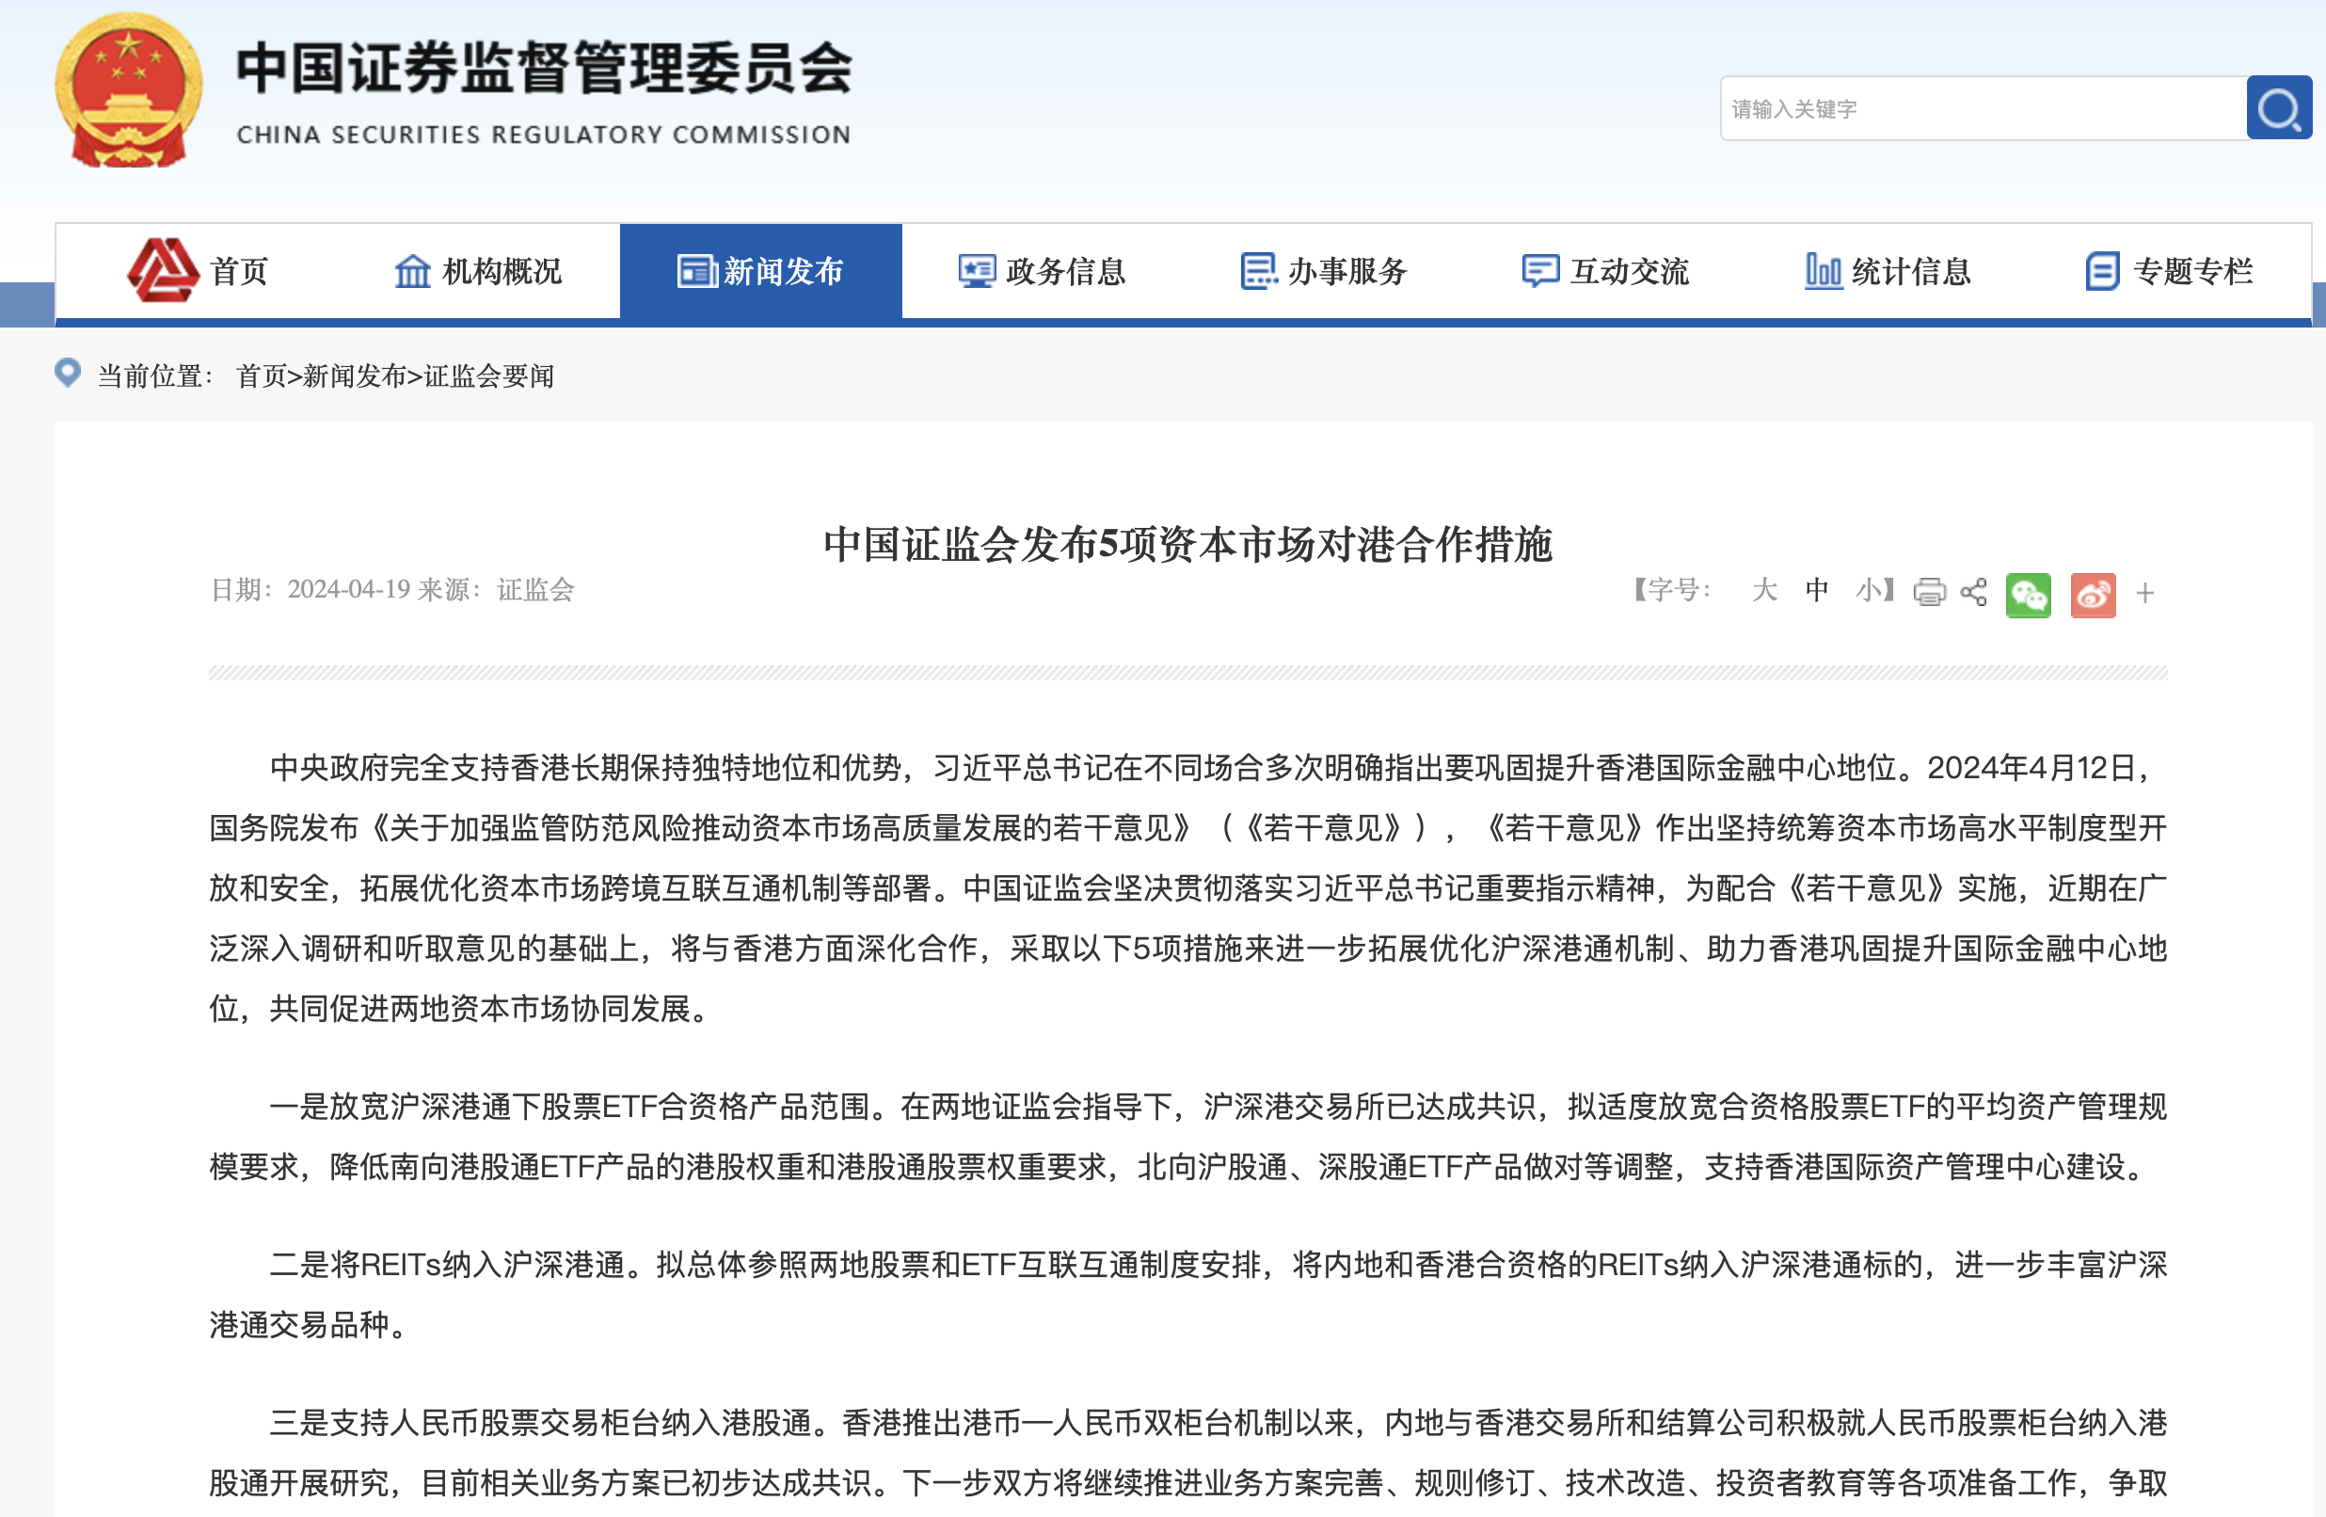Click the 证监会要闻 breadcrumb link

488,376
